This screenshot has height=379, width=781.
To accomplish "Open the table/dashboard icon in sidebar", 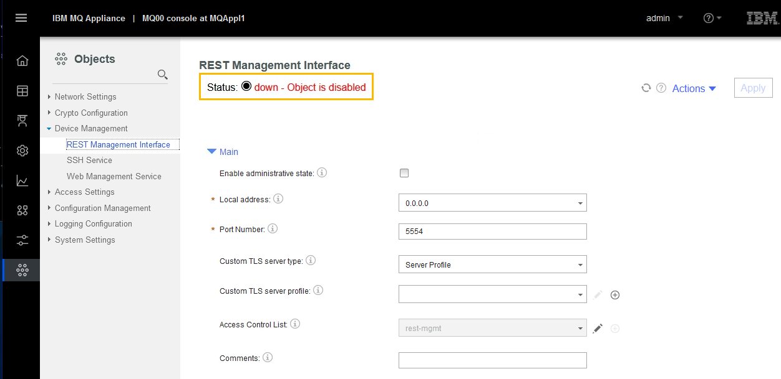I will tap(22, 91).
